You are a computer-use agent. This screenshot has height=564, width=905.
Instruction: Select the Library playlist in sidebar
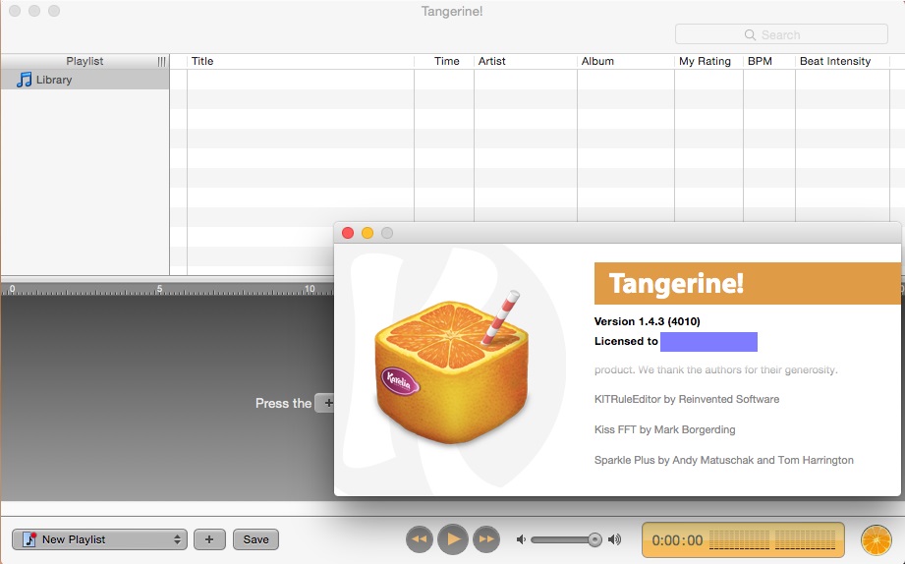coord(85,80)
